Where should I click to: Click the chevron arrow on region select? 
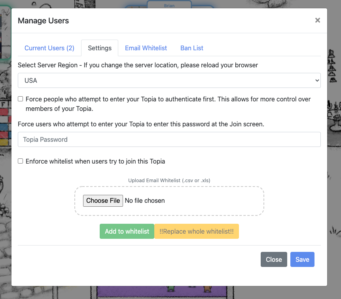[x=316, y=80]
